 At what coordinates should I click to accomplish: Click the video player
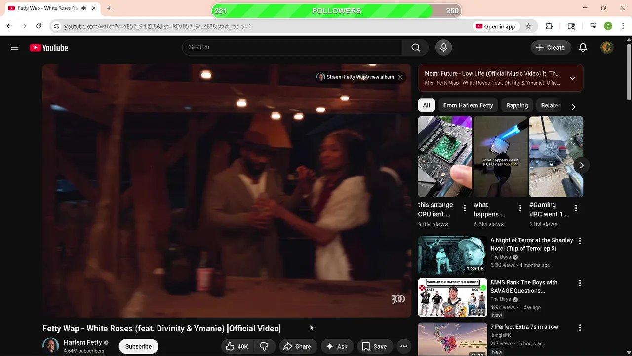[227, 191]
